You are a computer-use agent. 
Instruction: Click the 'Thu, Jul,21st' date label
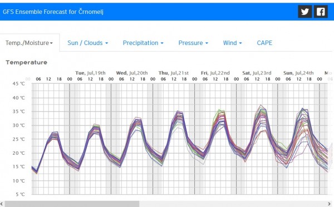click(x=174, y=73)
